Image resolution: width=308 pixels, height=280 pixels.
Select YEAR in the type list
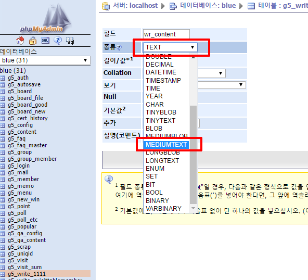point(154,96)
